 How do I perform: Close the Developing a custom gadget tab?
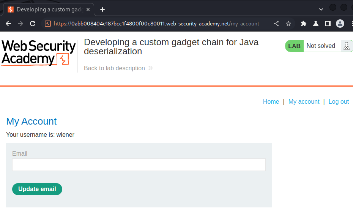click(x=88, y=9)
